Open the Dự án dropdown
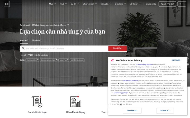Image resolution: width=190 pixels, height=118 pixels. tap(75, 4)
